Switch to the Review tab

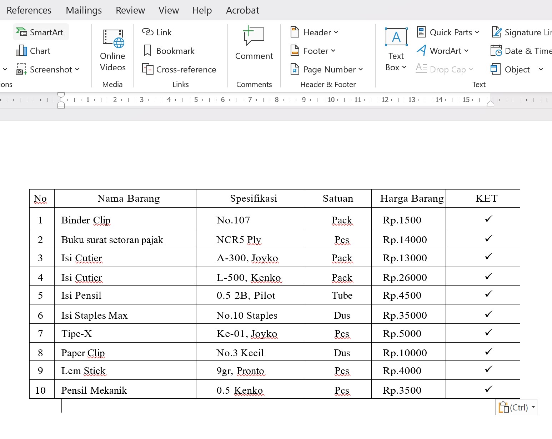[130, 10]
